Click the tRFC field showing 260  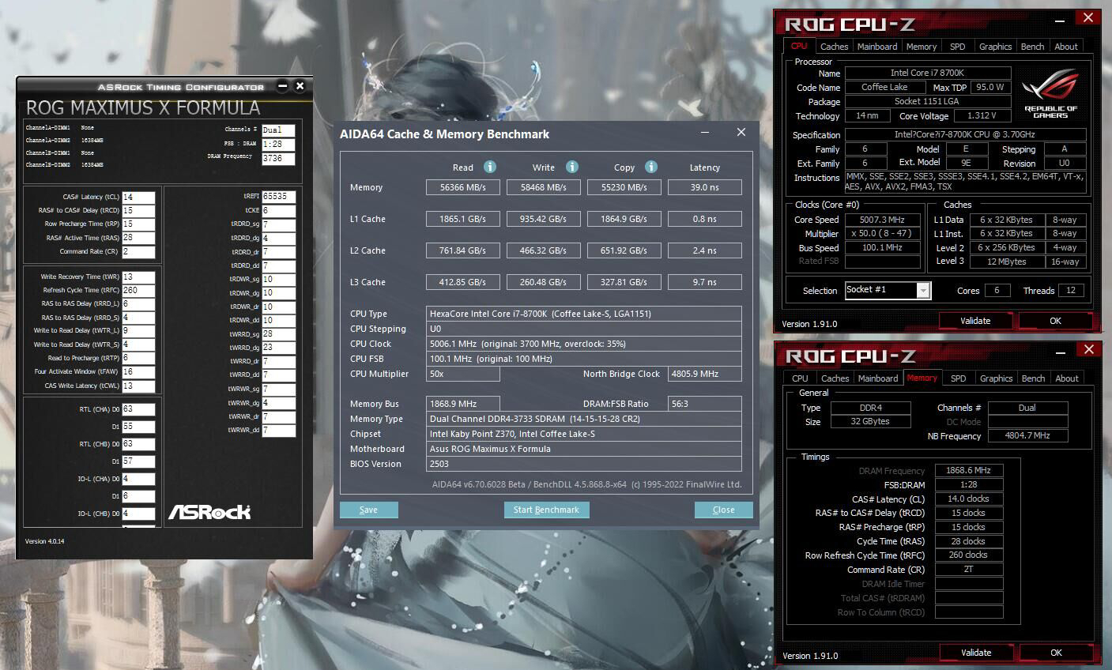click(x=138, y=290)
